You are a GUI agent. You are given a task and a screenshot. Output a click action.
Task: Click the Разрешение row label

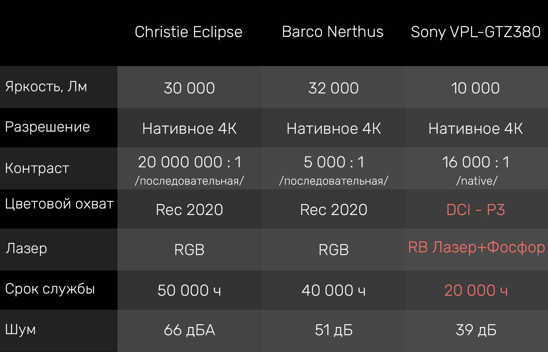(x=47, y=127)
